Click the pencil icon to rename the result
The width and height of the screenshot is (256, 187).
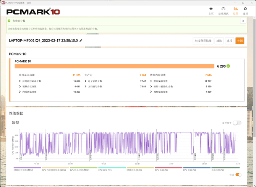tap(81, 40)
